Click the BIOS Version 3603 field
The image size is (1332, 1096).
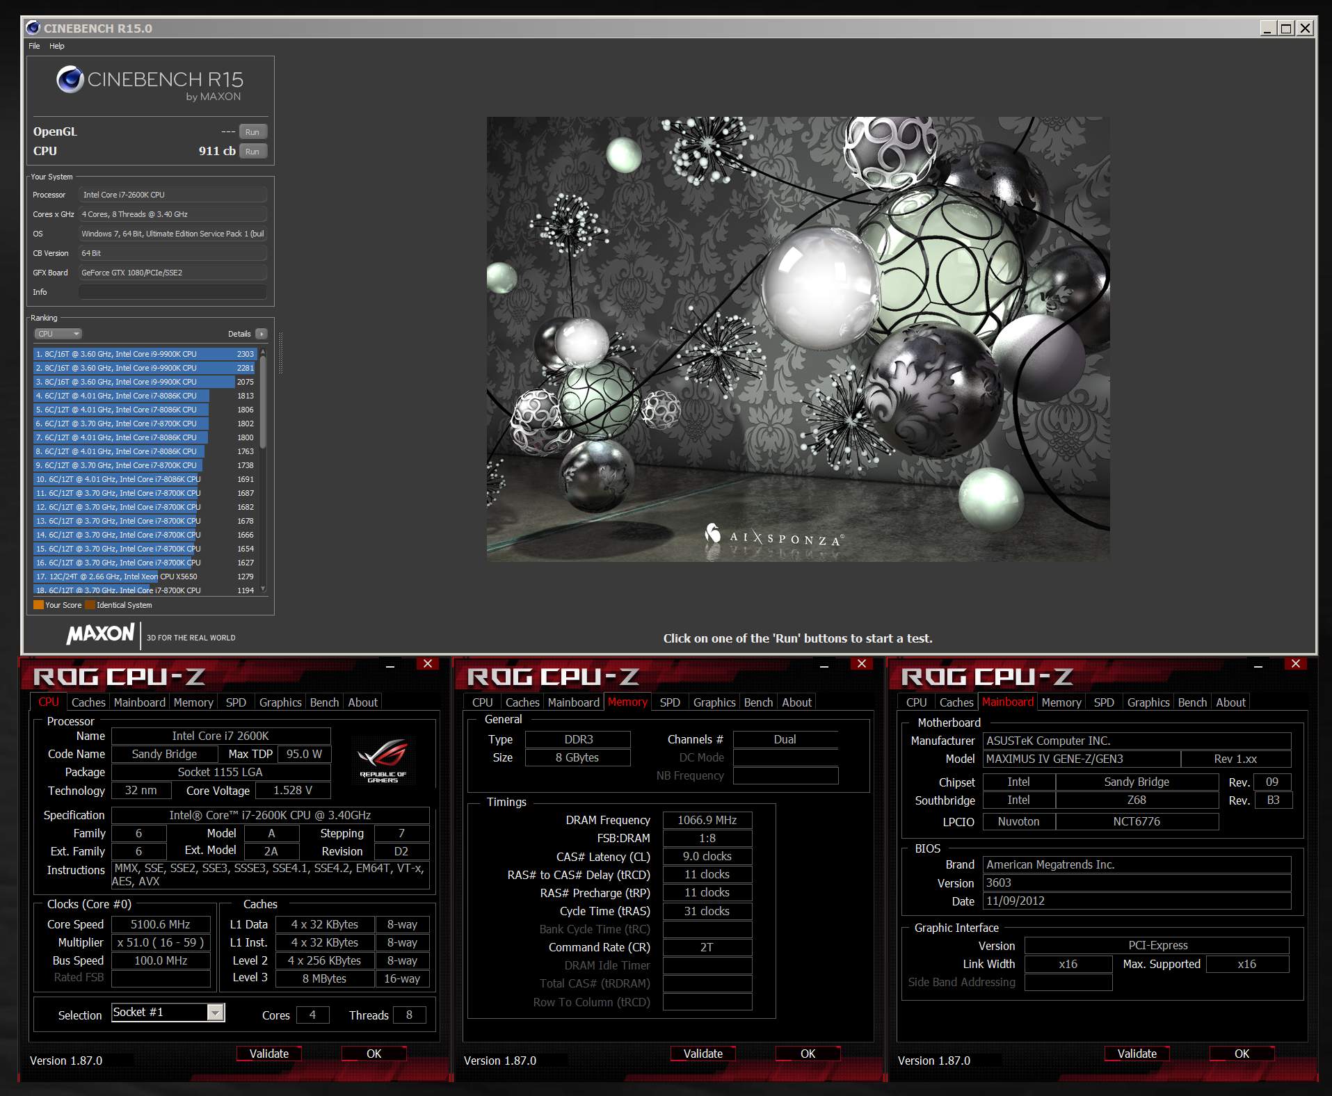(x=1137, y=883)
